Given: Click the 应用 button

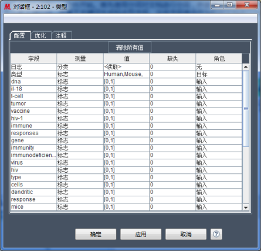Looking at the screenshot, I should coord(141,234).
